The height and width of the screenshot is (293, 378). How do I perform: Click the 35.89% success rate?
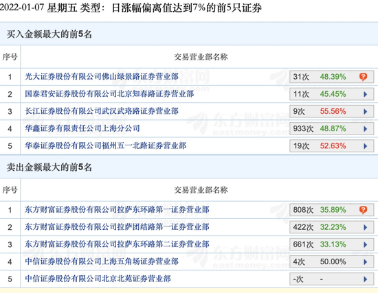(x=333, y=210)
